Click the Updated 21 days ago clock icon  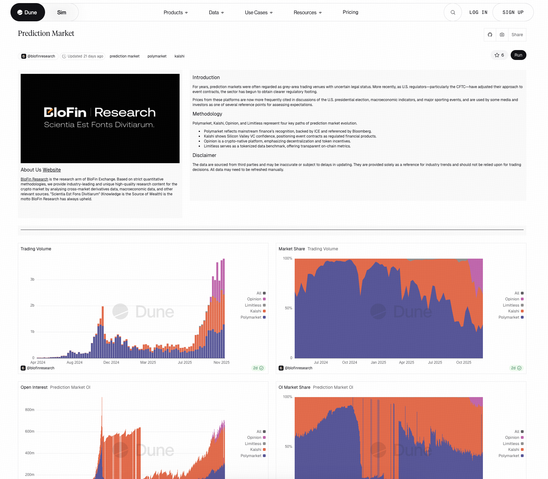[64, 56]
